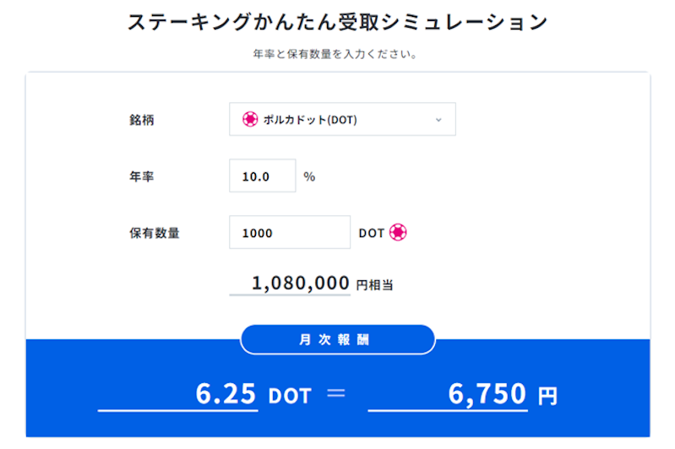The image size is (675, 449).
Task: Click the 年率 label
Action: [x=142, y=176]
